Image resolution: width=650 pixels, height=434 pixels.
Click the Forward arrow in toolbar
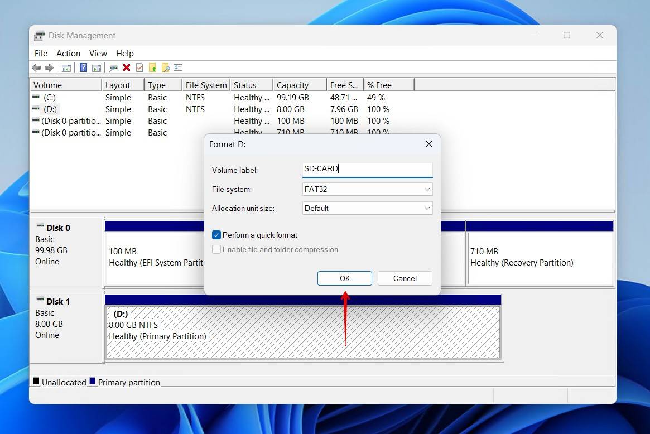(49, 67)
